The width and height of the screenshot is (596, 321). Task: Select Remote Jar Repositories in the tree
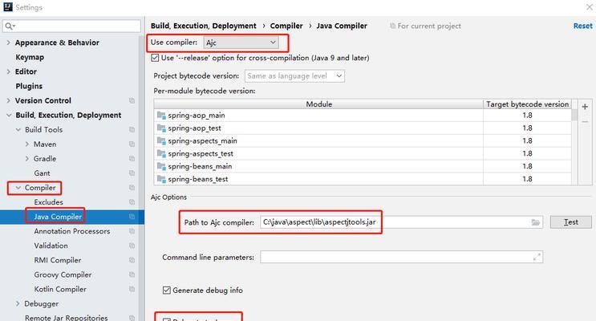pos(66,317)
